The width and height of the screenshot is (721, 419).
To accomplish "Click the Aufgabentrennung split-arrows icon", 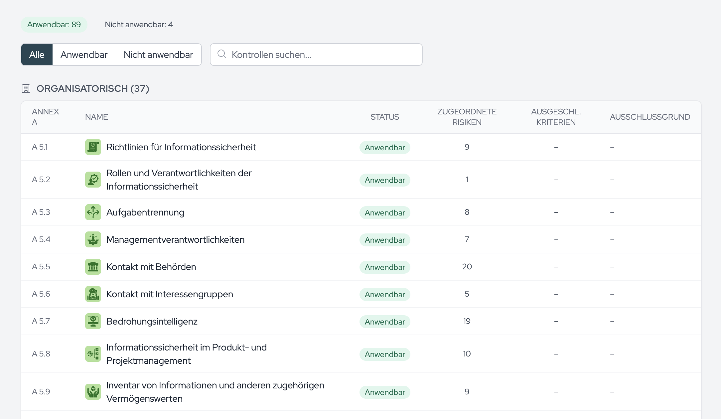I will pyautogui.click(x=93, y=212).
